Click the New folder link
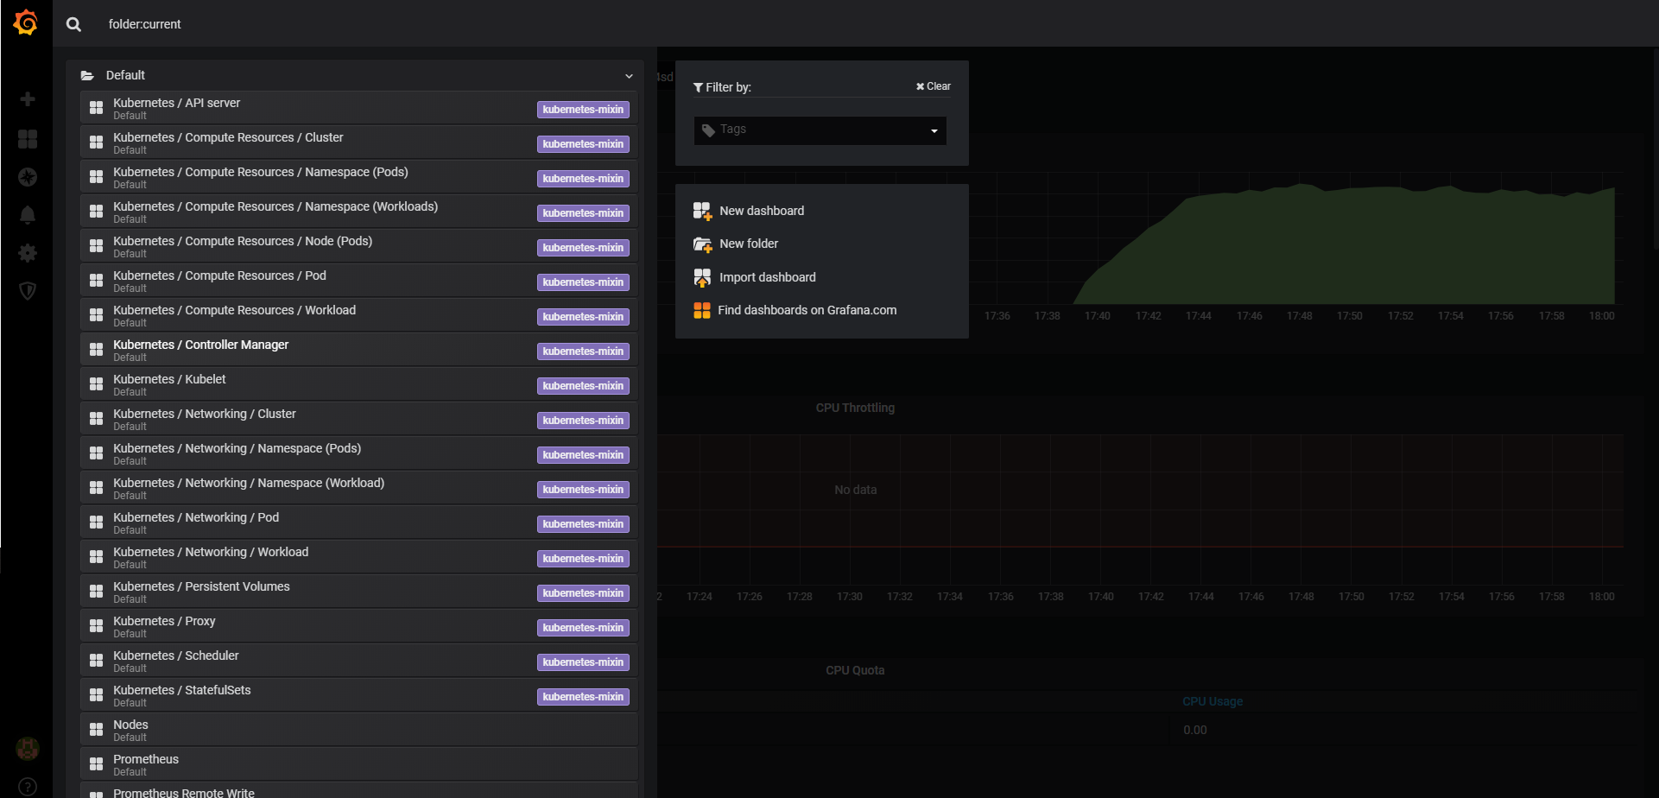 (x=749, y=244)
